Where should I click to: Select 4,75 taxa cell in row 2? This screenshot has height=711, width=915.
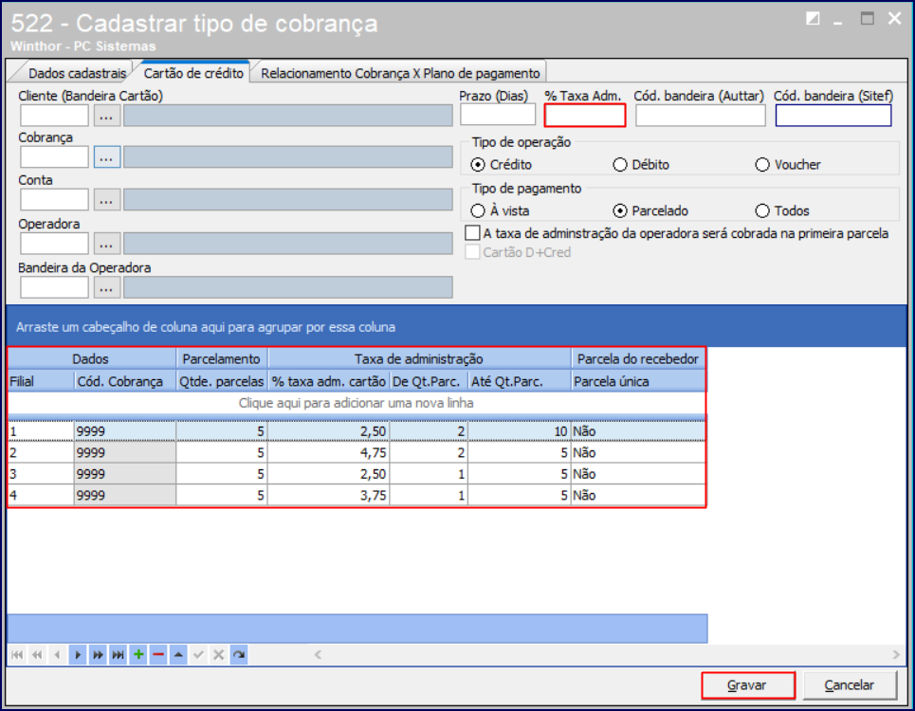(x=328, y=452)
